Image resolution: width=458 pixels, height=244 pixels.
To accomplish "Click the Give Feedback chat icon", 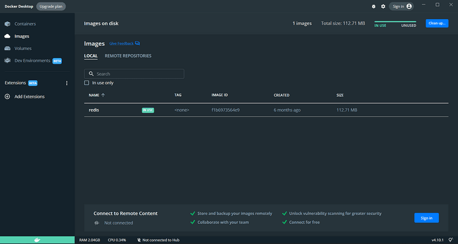I will pos(137,43).
